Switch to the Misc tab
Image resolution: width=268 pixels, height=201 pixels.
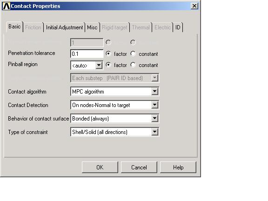pyautogui.click(x=92, y=27)
